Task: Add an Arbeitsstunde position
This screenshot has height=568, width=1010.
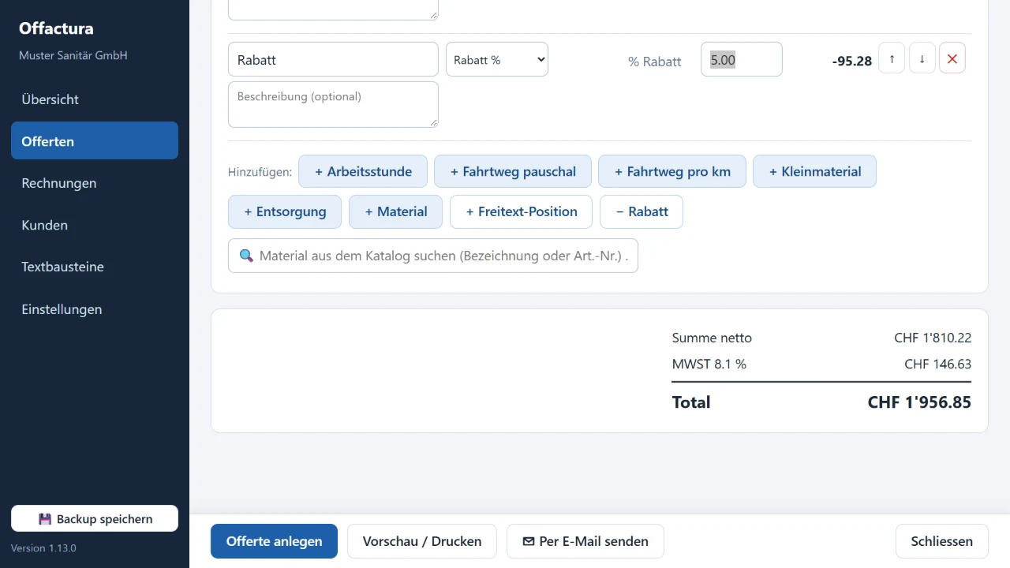Action: coord(363,171)
